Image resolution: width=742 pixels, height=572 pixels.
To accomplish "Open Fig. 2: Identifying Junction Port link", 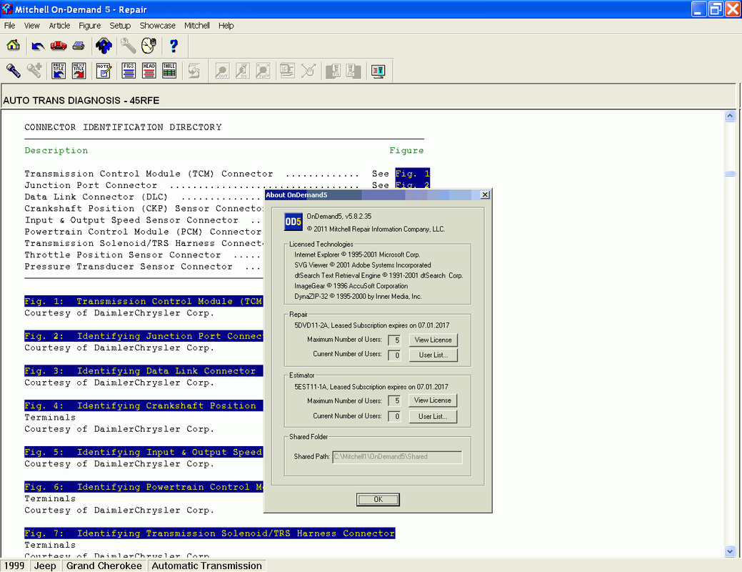I will pyautogui.click(x=144, y=337).
